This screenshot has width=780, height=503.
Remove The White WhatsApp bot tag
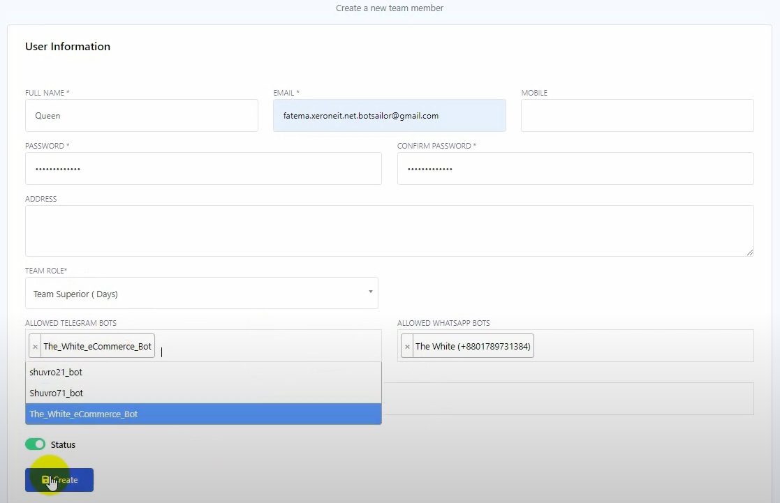(x=408, y=346)
